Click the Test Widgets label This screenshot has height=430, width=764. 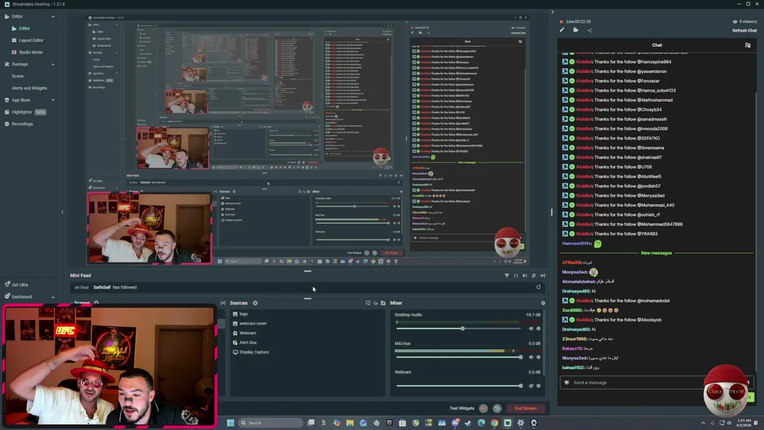pyautogui.click(x=462, y=408)
